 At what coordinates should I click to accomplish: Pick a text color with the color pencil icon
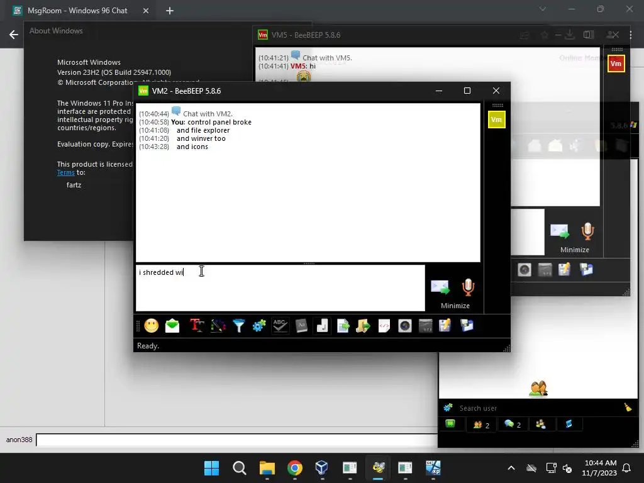[x=218, y=326]
